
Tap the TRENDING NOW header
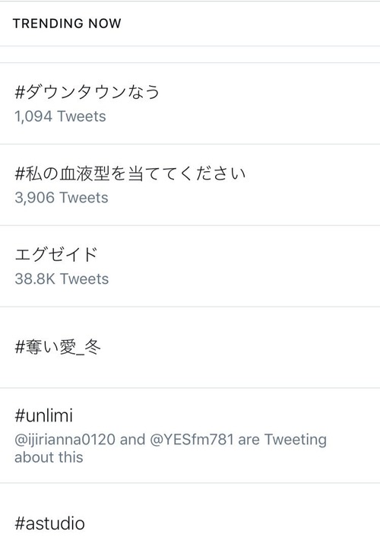tap(67, 24)
